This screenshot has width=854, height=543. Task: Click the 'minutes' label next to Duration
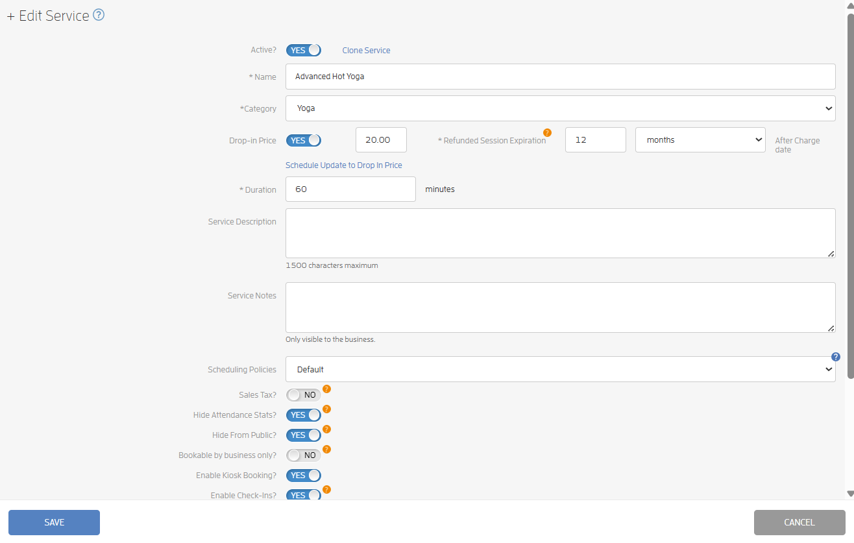[x=440, y=189]
